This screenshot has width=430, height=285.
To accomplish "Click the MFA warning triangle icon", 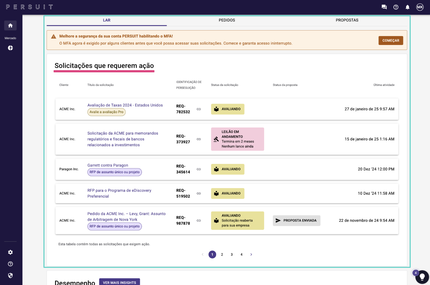I will coord(54,36).
